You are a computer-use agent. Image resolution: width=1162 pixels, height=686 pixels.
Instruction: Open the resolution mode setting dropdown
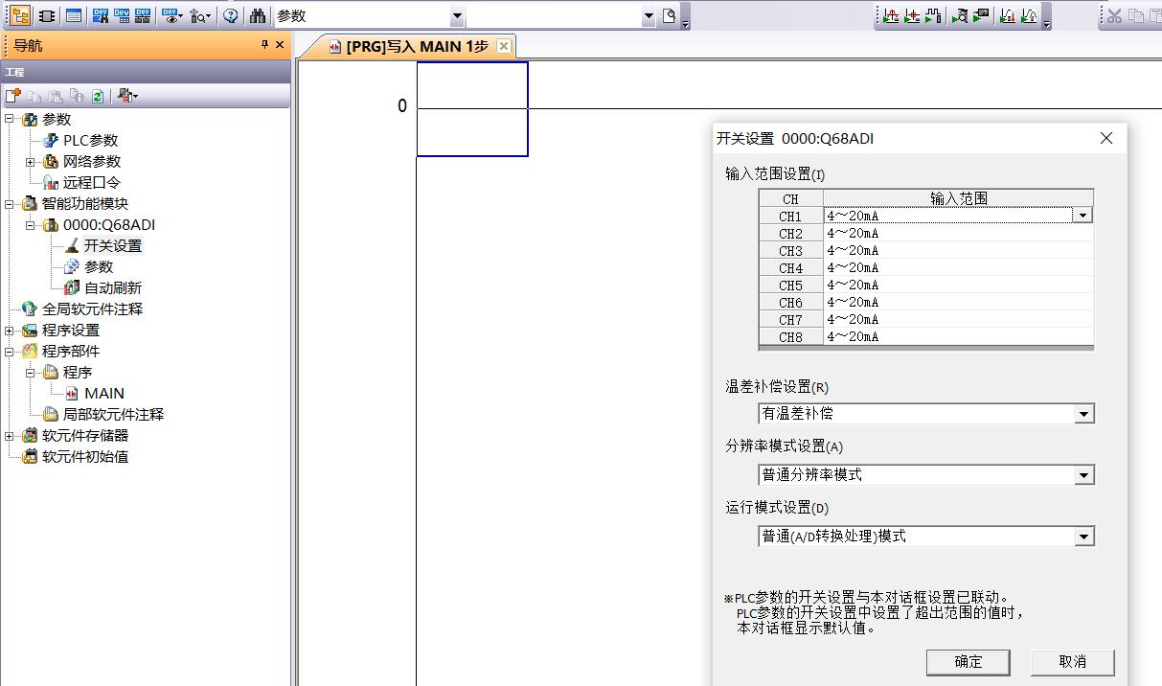1083,475
